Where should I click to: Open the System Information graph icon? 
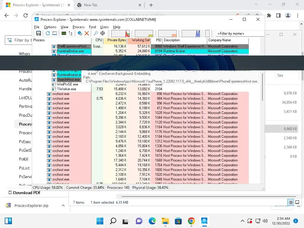64,33
